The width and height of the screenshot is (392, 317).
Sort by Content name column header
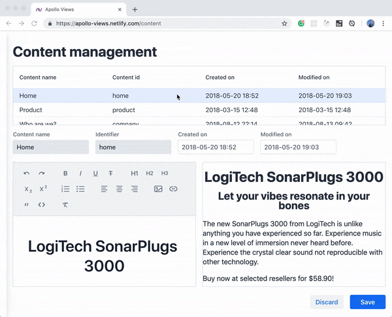pyautogui.click(x=38, y=78)
